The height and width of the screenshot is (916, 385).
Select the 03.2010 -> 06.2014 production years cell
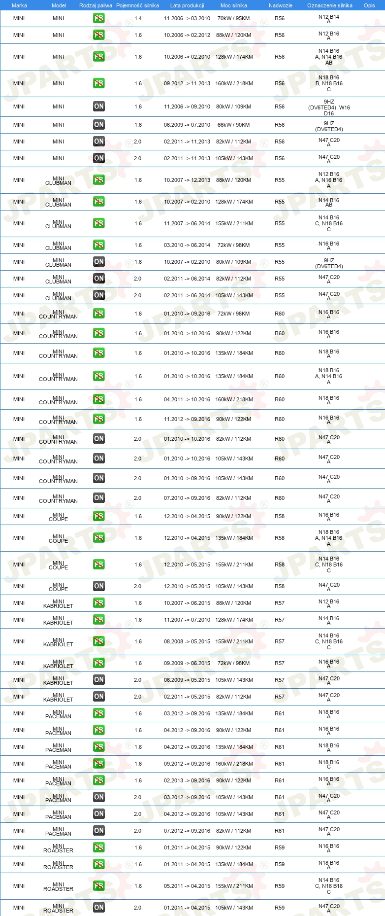[x=187, y=245]
